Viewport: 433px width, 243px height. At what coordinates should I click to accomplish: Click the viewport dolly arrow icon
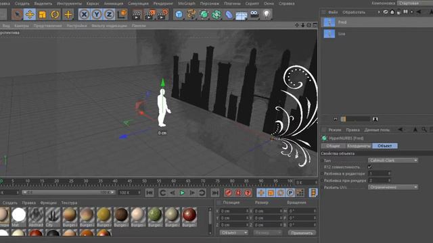pyautogui.click(x=302, y=25)
